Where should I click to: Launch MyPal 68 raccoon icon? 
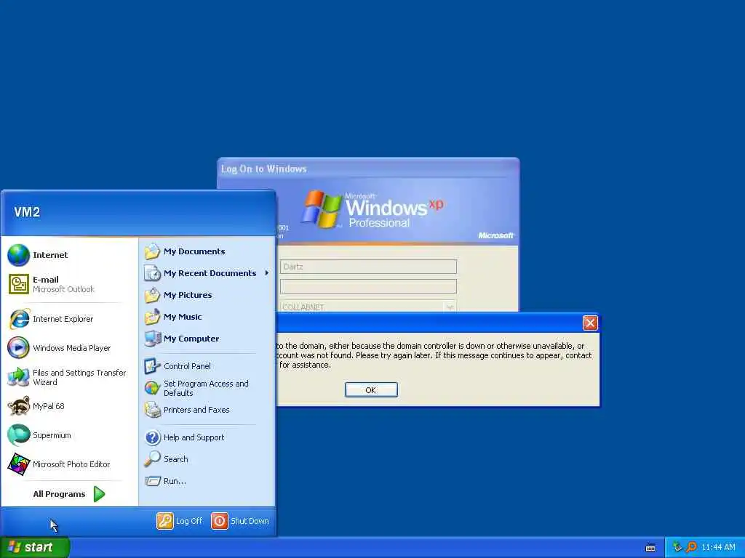[18, 406]
